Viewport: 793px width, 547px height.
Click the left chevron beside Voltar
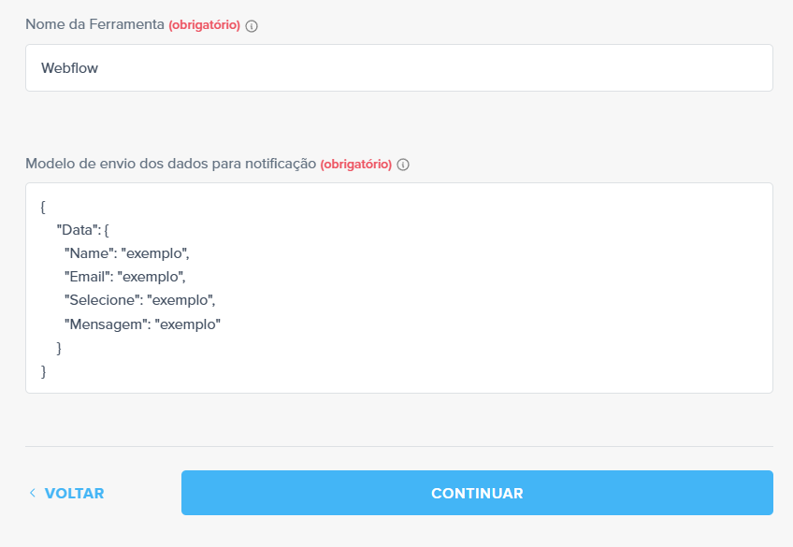[33, 493]
